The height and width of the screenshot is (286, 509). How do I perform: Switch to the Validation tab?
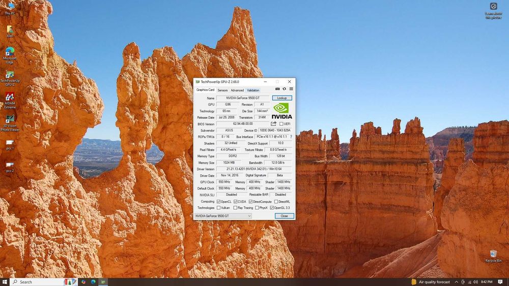point(253,90)
